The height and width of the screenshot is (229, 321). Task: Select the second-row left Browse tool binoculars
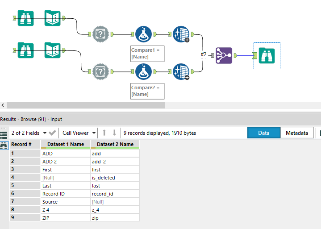(25, 50)
